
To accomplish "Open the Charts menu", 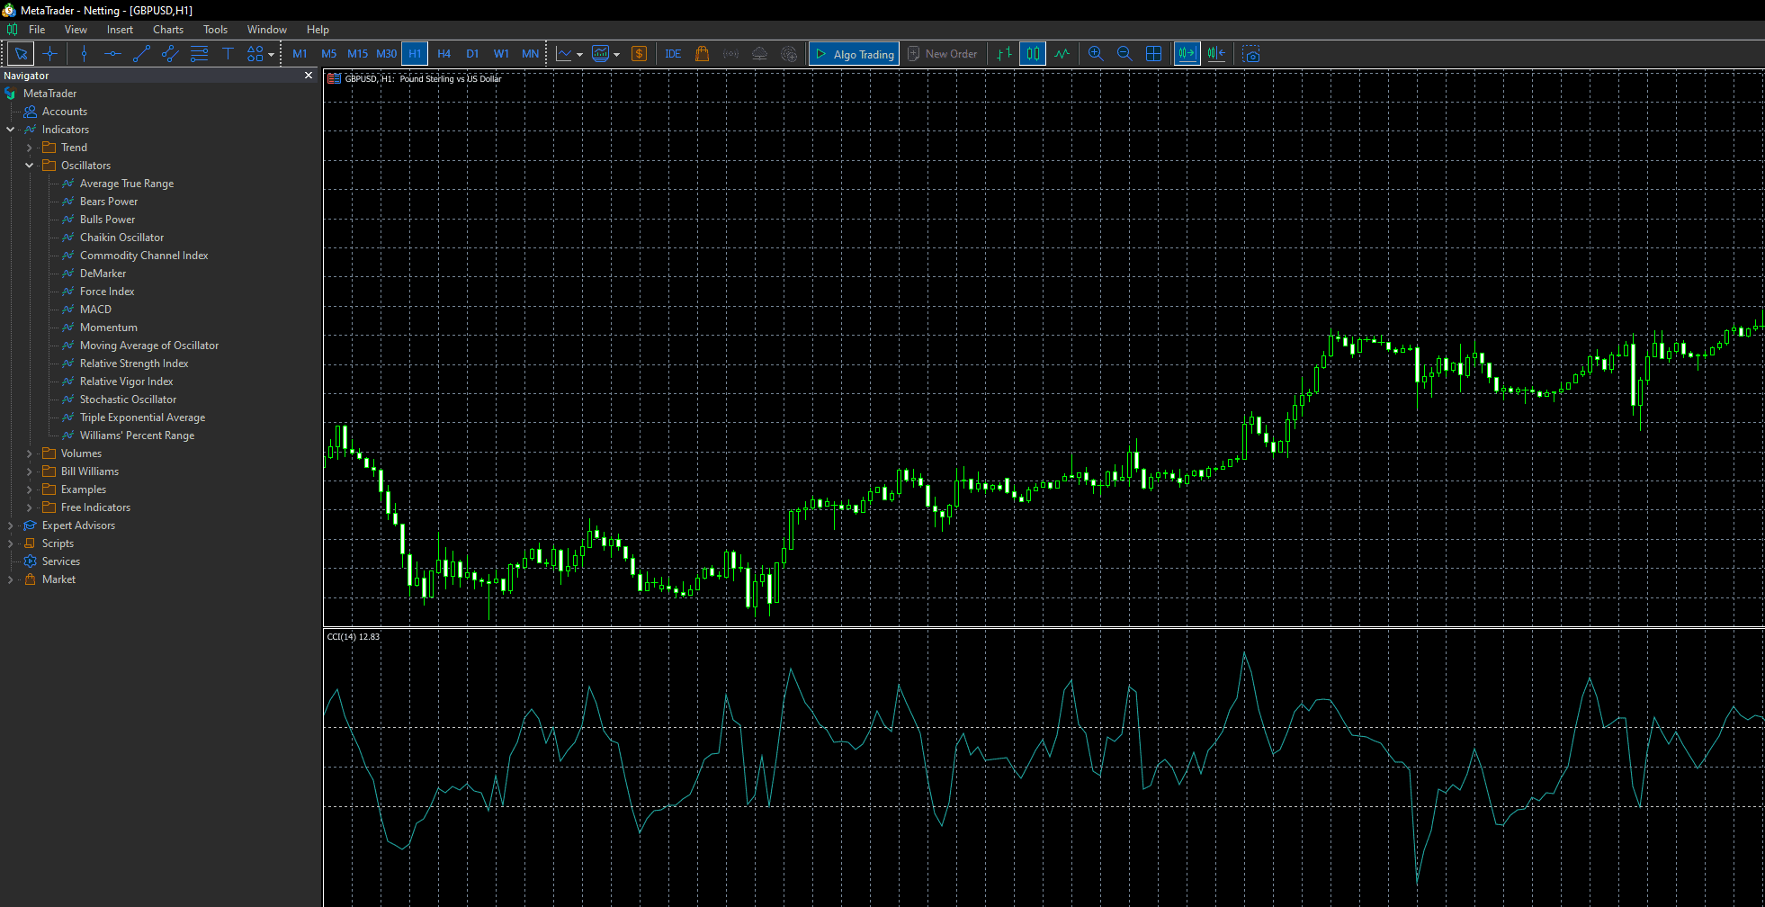I will pyautogui.click(x=167, y=29).
